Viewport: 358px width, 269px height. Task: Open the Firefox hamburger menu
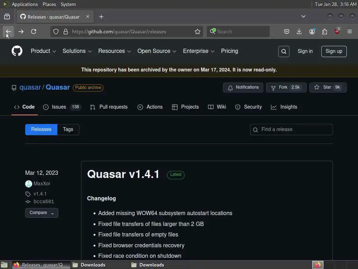[350, 32]
